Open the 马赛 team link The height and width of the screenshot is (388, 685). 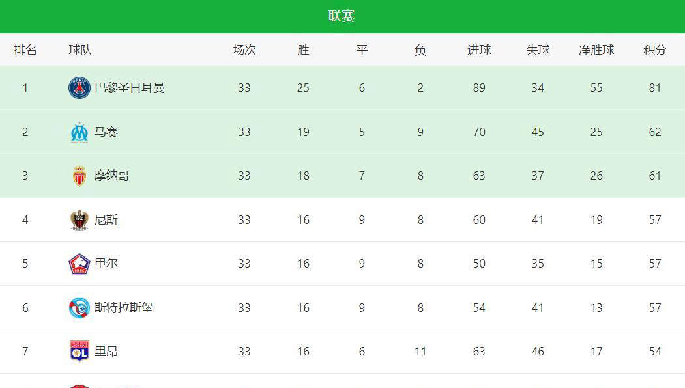pos(106,132)
